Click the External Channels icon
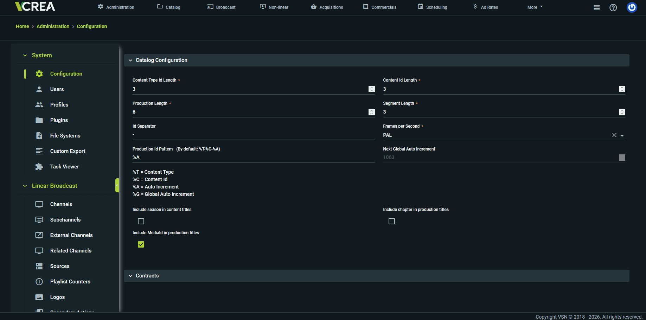 (x=39, y=235)
